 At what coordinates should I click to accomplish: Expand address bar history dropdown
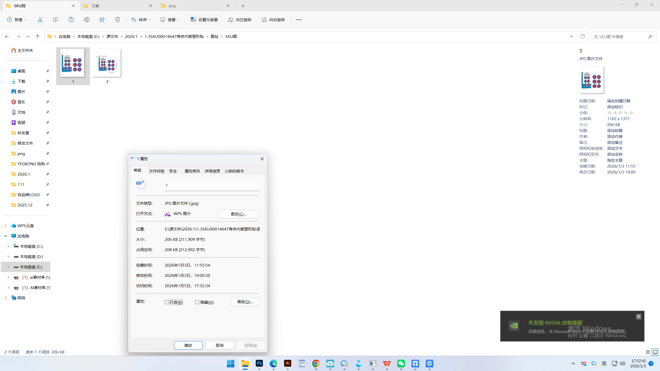coord(572,36)
